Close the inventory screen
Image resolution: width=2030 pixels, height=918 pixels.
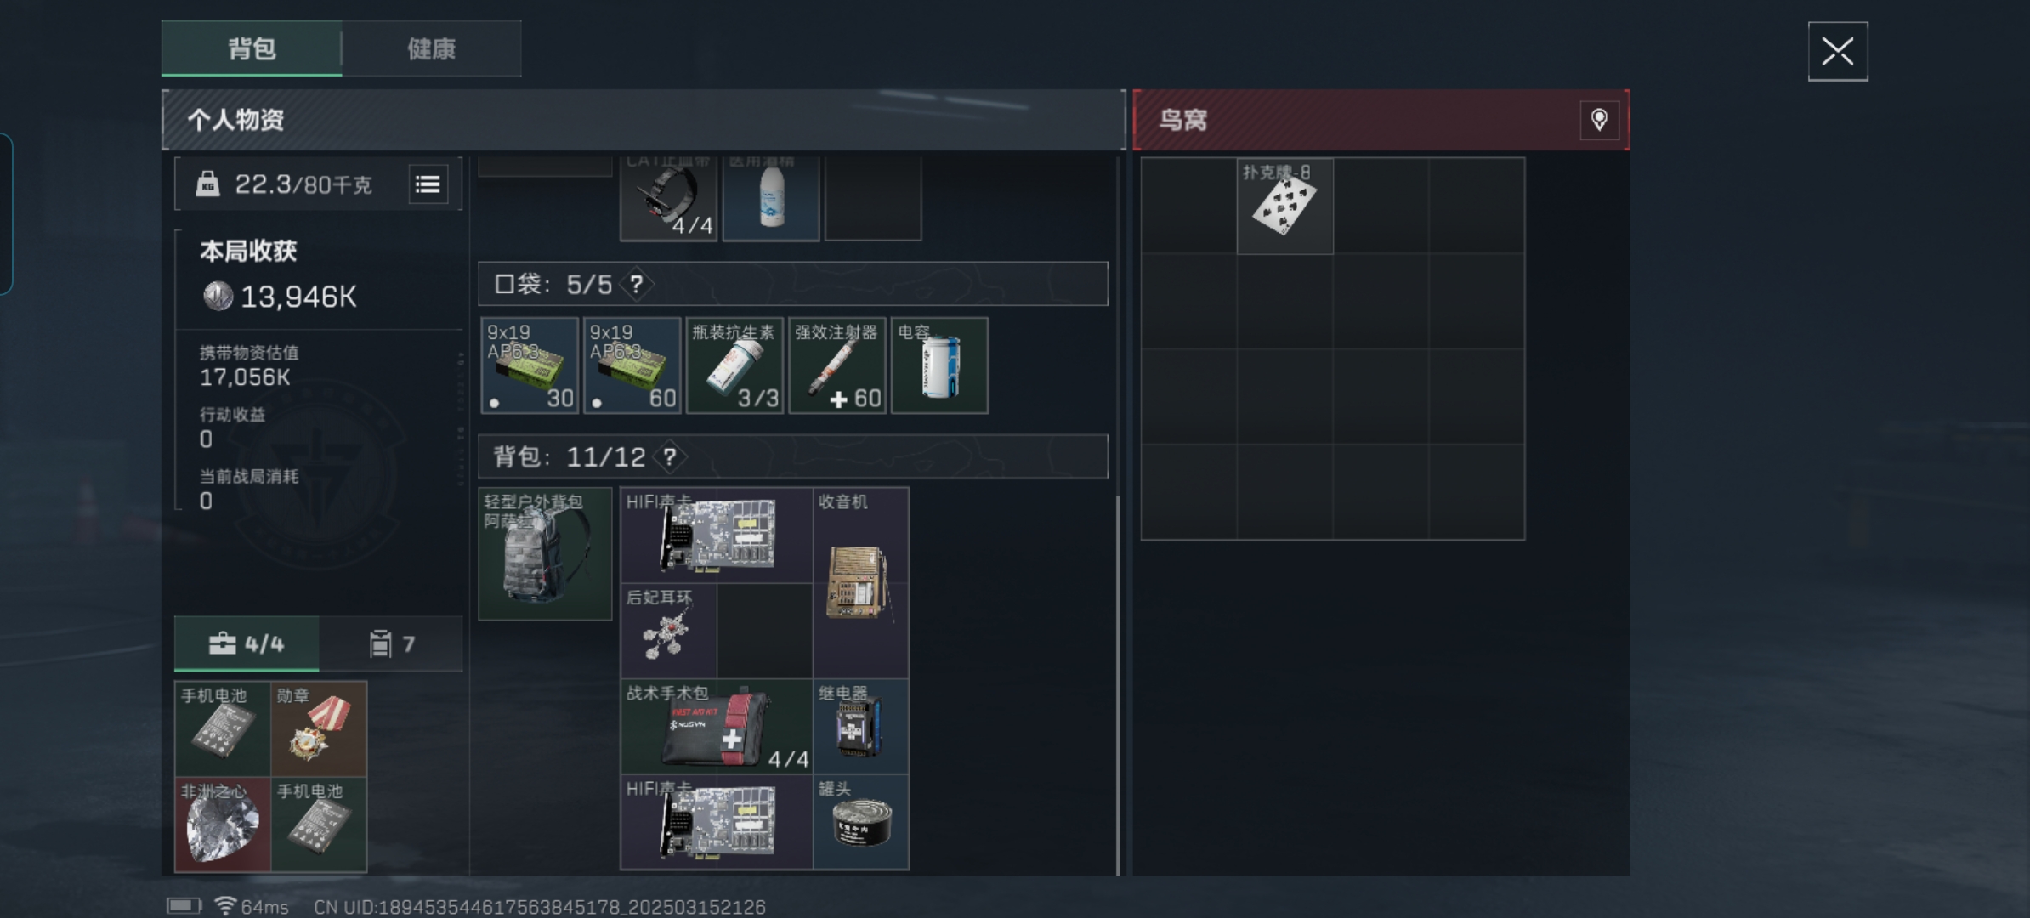(1838, 52)
